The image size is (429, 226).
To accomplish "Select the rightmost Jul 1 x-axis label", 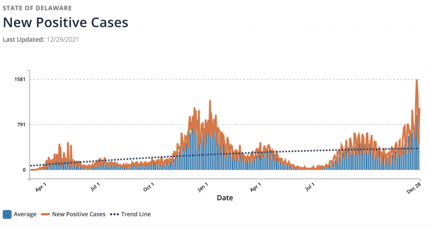I will tap(310, 188).
